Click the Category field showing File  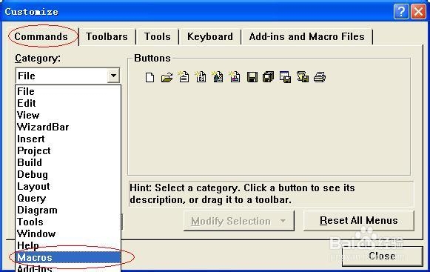click(x=67, y=76)
